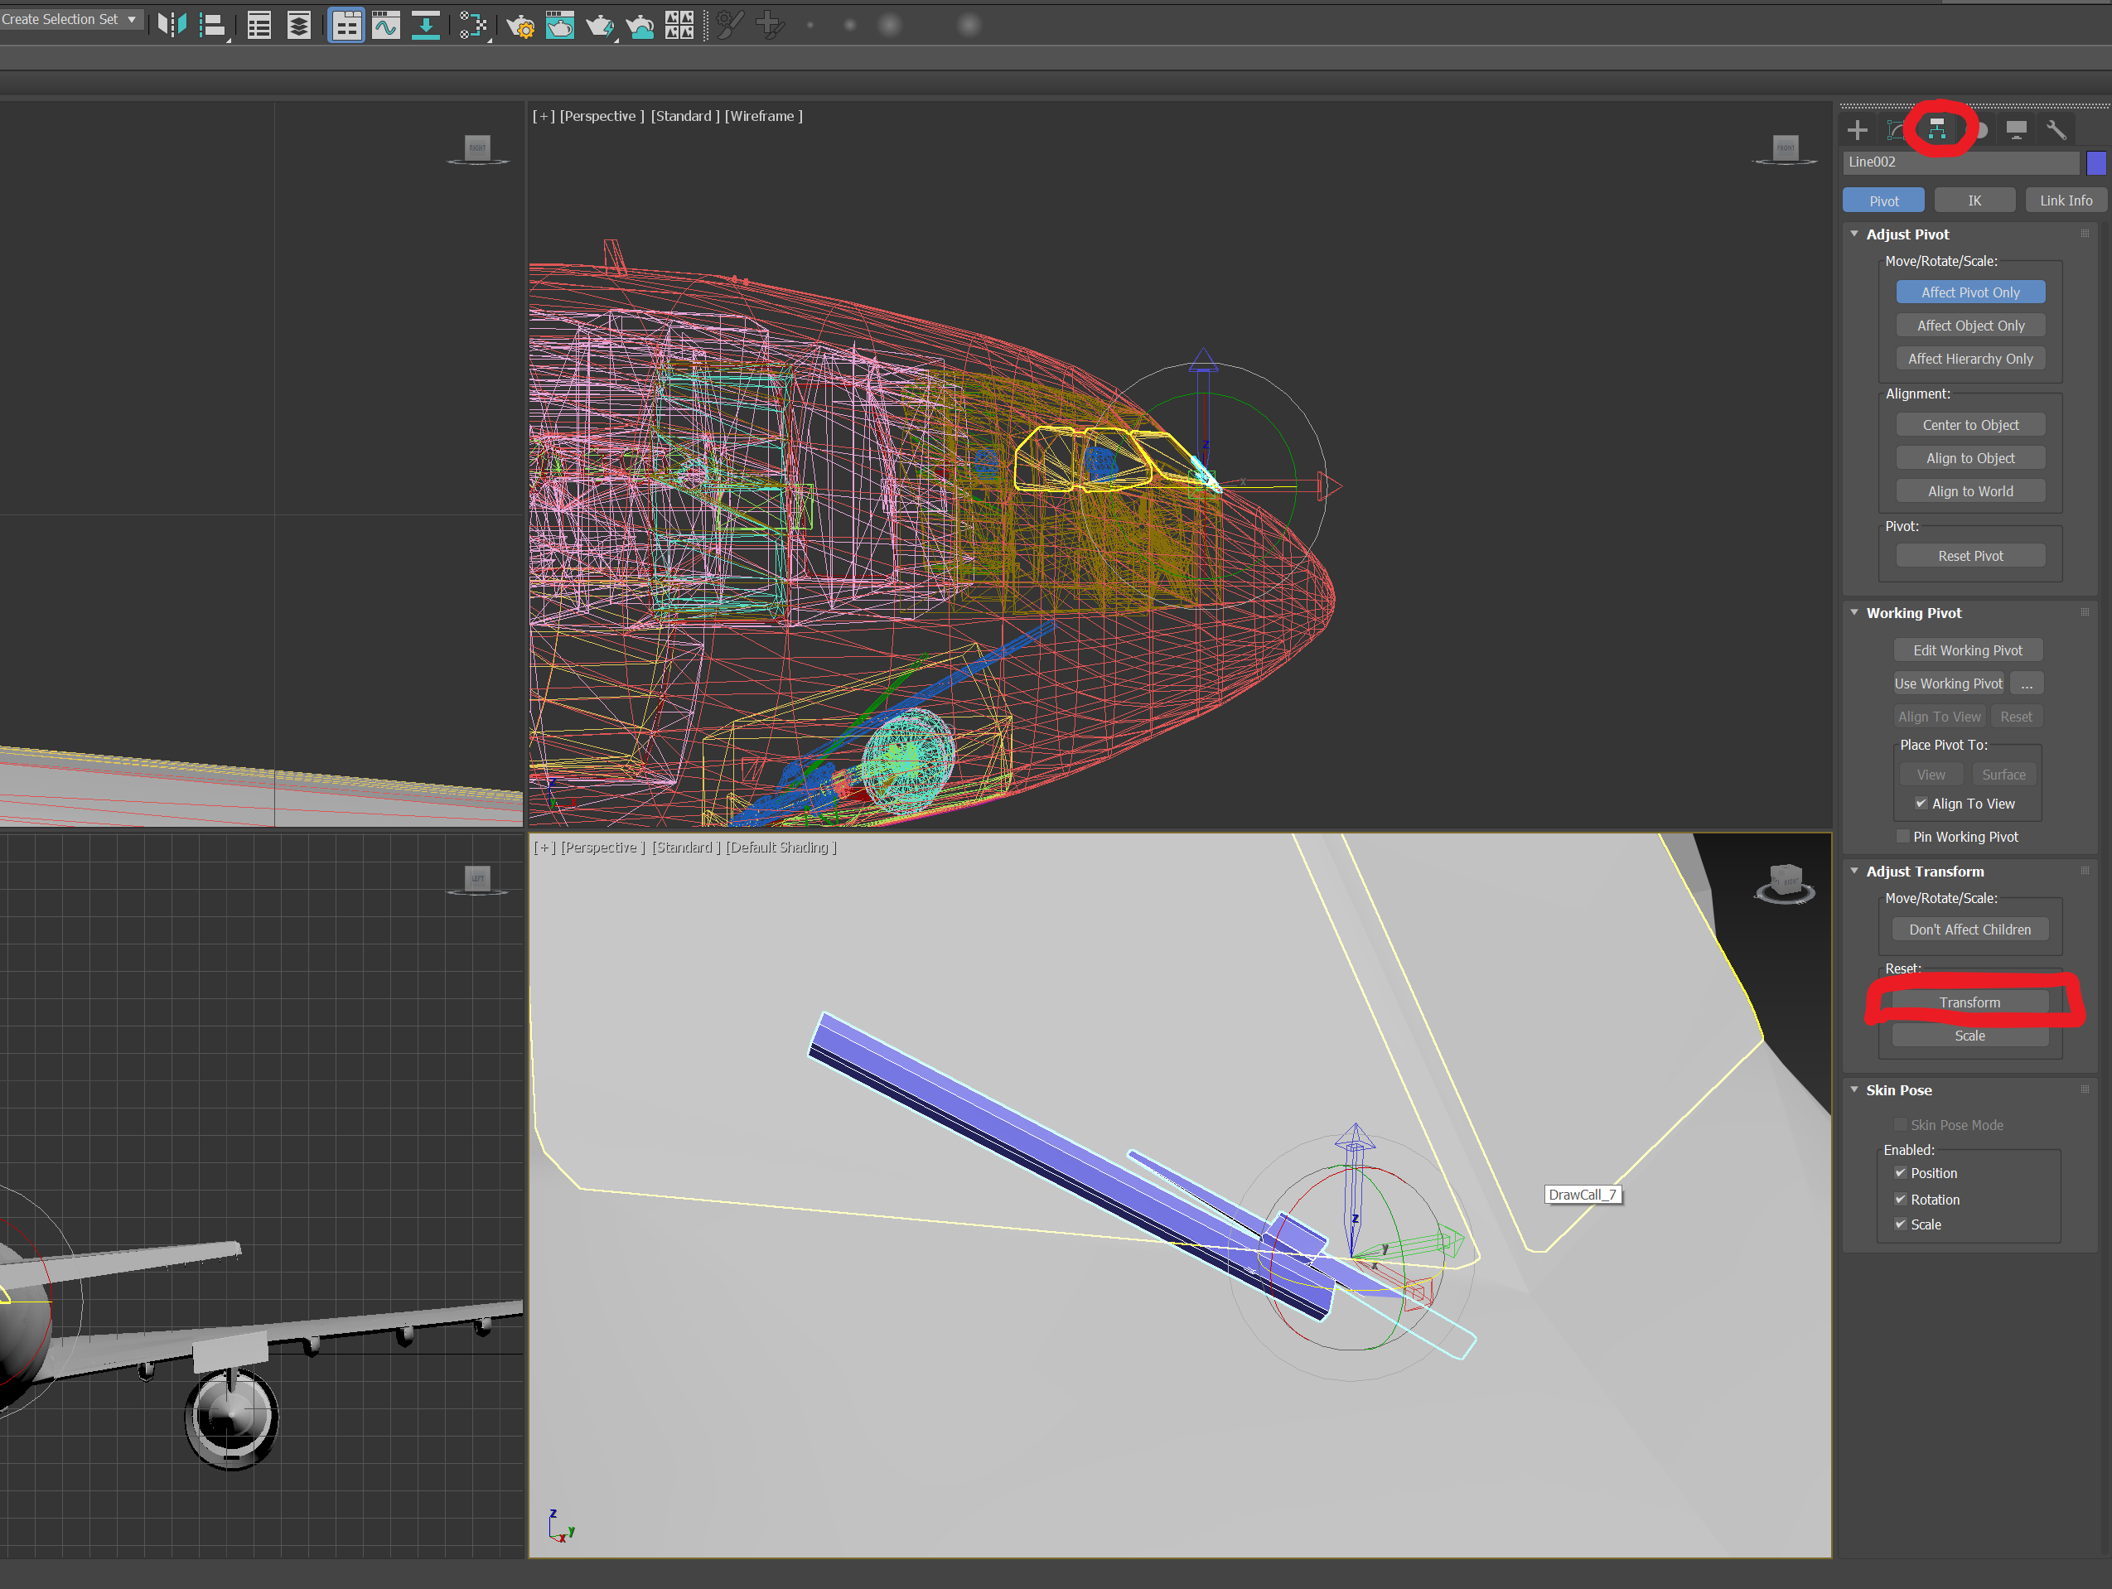This screenshot has height=1589, width=2112.
Task: Open the Curve Editor
Action: click(x=387, y=24)
